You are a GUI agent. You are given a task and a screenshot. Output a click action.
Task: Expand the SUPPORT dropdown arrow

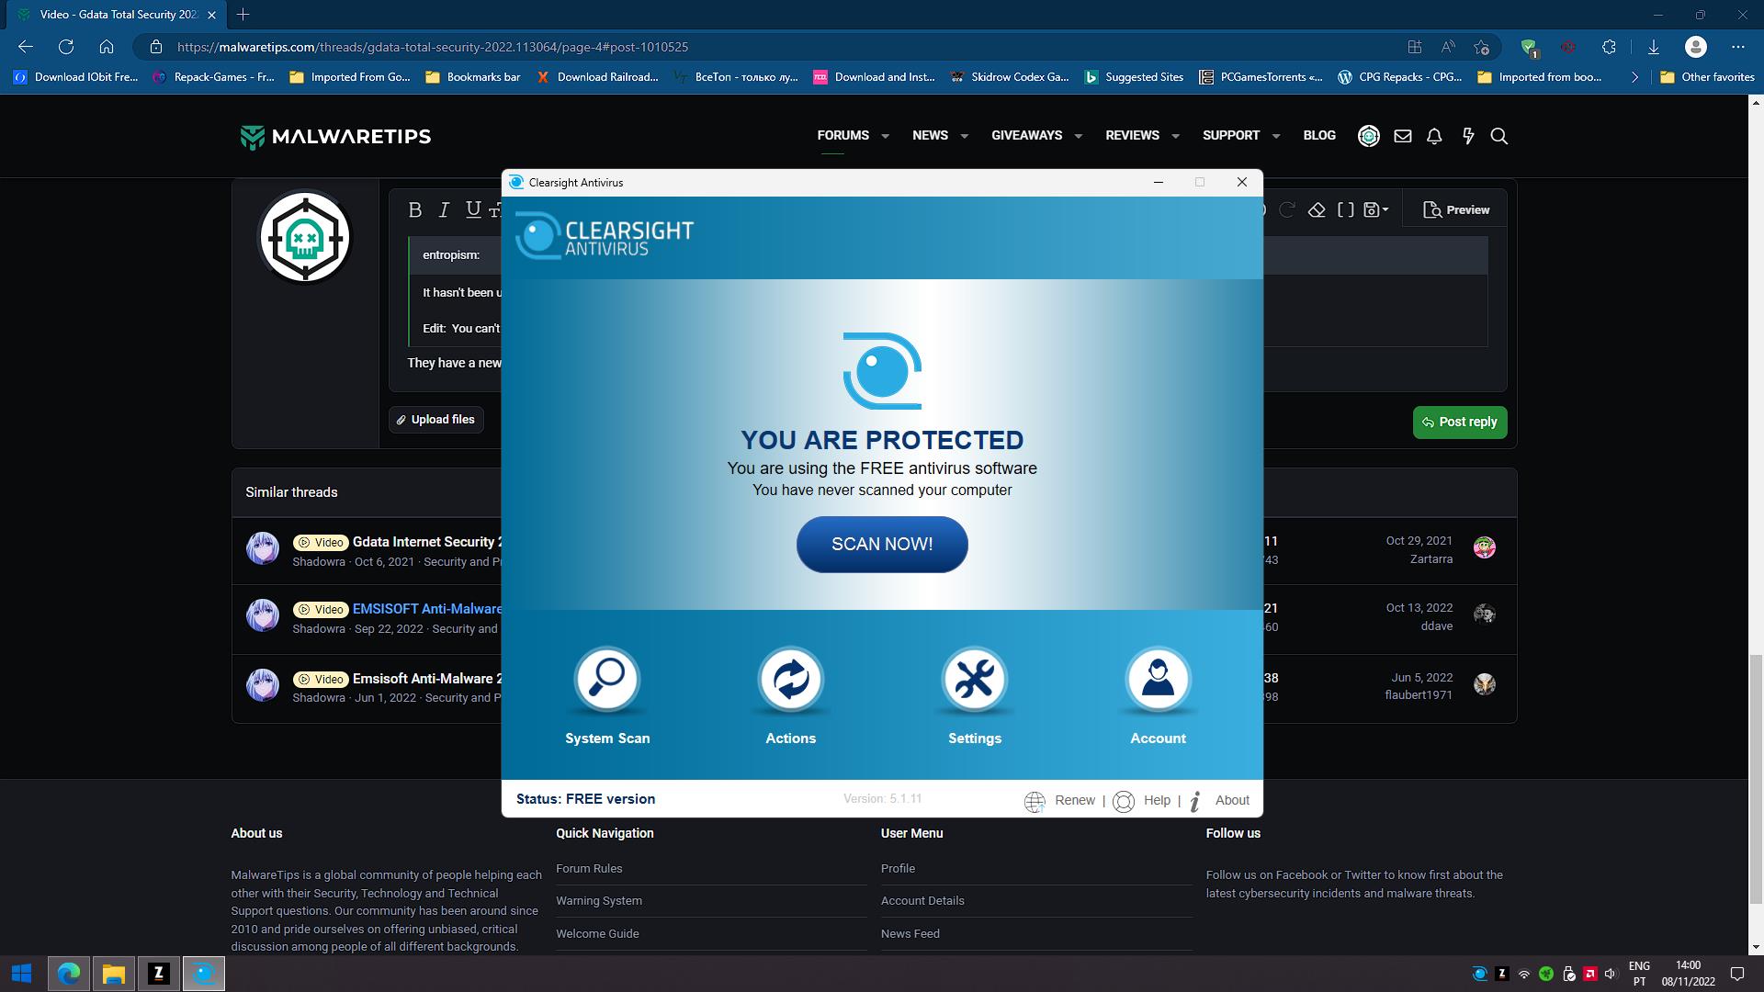tap(1275, 136)
